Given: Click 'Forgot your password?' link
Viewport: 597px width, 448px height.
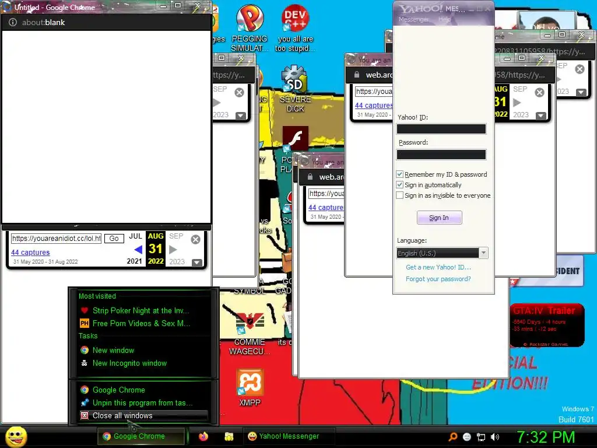Looking at the screenshot, I should pos(438,279).
